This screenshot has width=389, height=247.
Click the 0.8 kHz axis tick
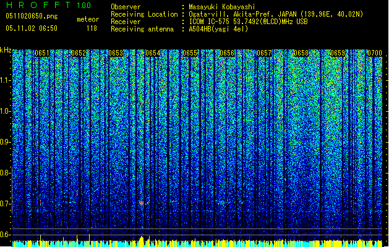[6, 173]
